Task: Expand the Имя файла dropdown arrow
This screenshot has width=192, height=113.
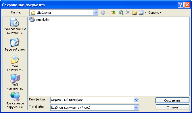Action: [136, 100]
